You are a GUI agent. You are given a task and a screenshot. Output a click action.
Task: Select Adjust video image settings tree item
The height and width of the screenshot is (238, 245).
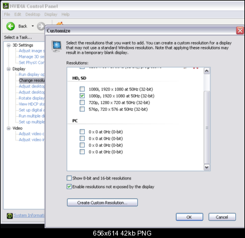(x=32, y=139)
